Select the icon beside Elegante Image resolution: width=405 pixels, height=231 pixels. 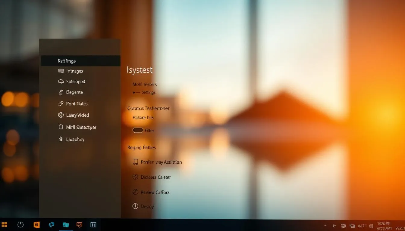coord(61,92)
